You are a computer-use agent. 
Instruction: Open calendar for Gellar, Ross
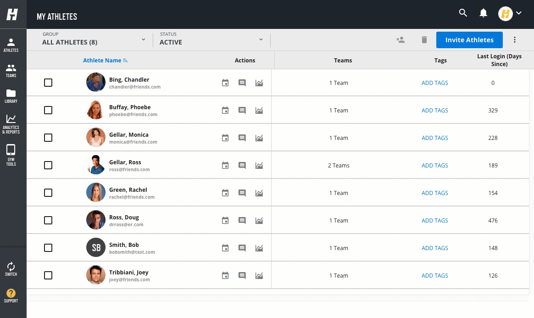(225, 166)
